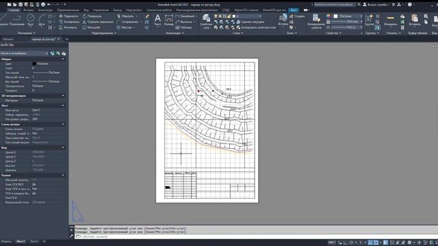Select the Group (Группа) tool
This screenshot has height=246, width=438.
click(x=369, y=20)
